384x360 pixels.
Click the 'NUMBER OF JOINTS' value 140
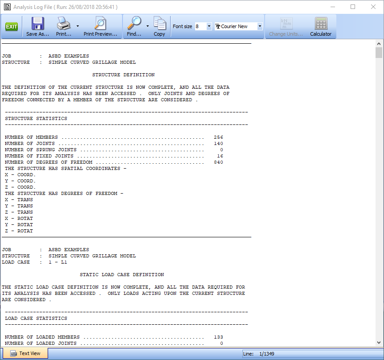tap(218, 144)
